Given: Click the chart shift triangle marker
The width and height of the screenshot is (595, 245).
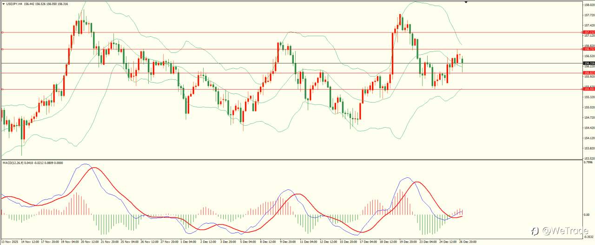Looking at the screenshot, I should (466, 3).
